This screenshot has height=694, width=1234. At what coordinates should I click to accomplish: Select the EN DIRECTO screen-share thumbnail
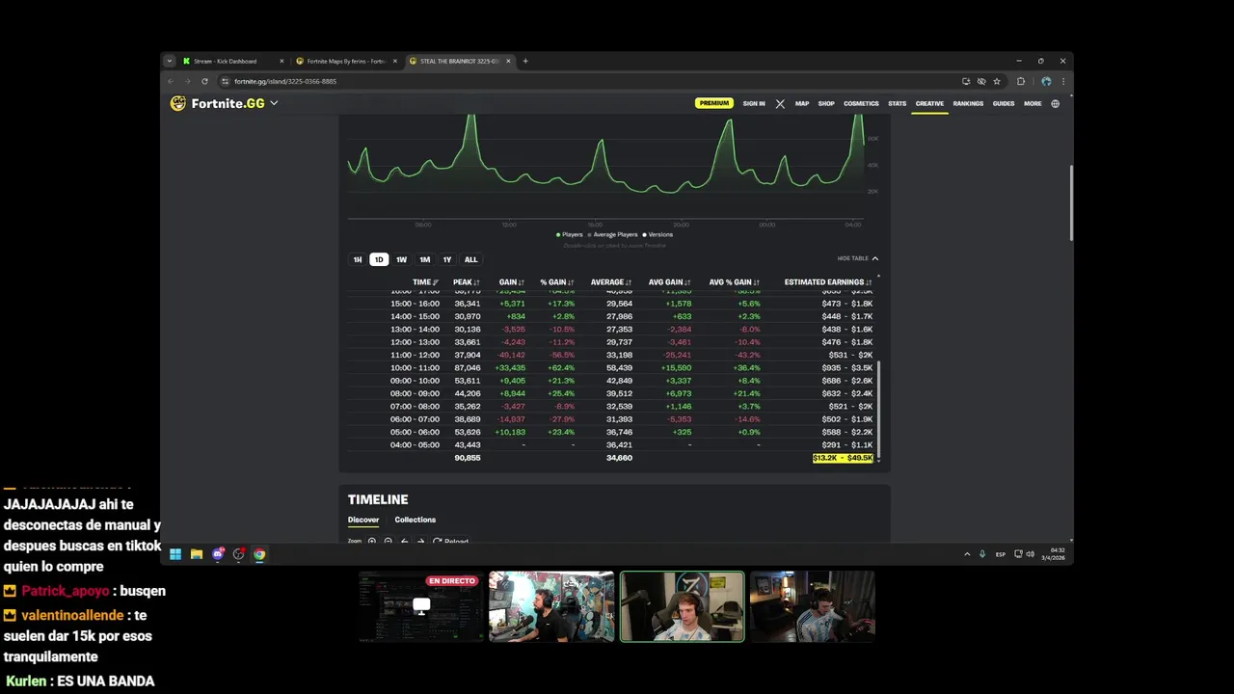click(421, 606)
